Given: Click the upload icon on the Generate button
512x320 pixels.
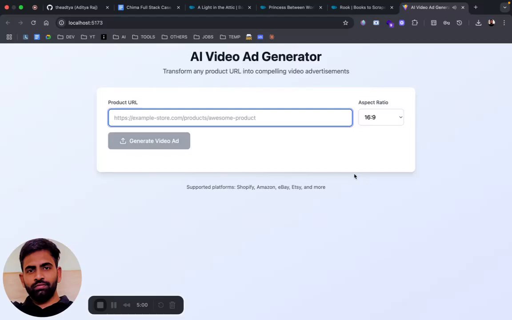Looking at the screenshot, I should (x=123, y=141).
